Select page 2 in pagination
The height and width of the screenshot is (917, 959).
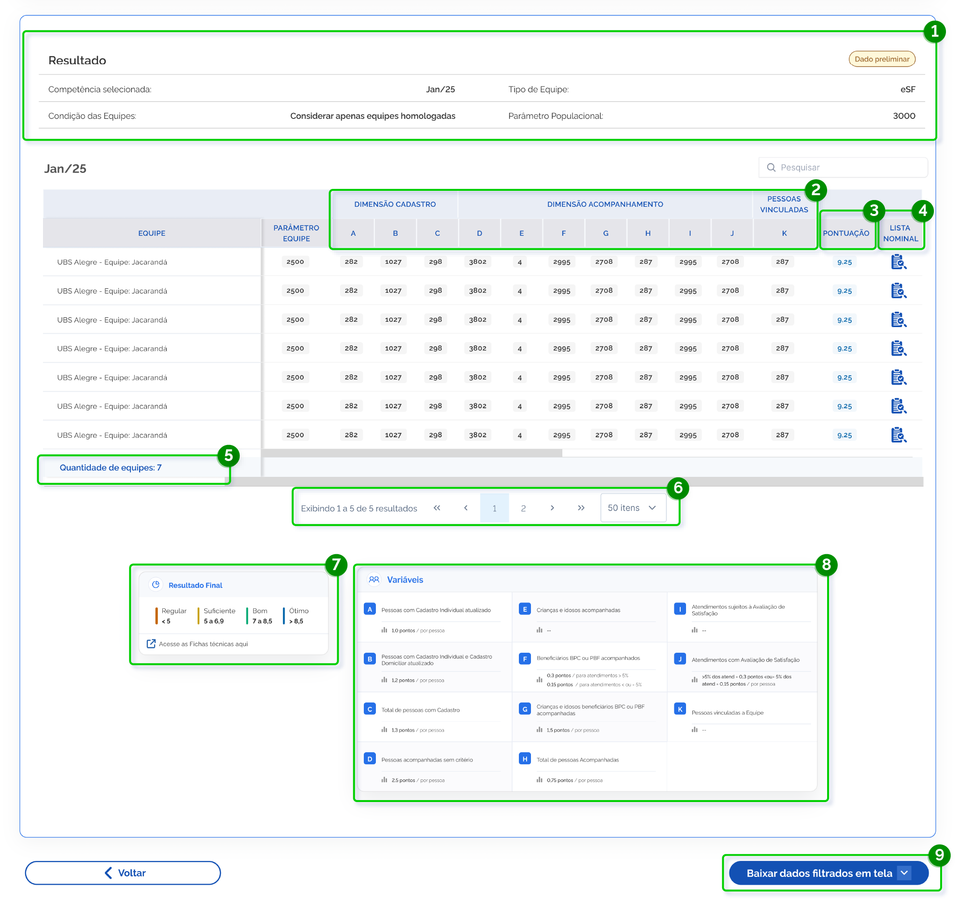tap(523, 508)
